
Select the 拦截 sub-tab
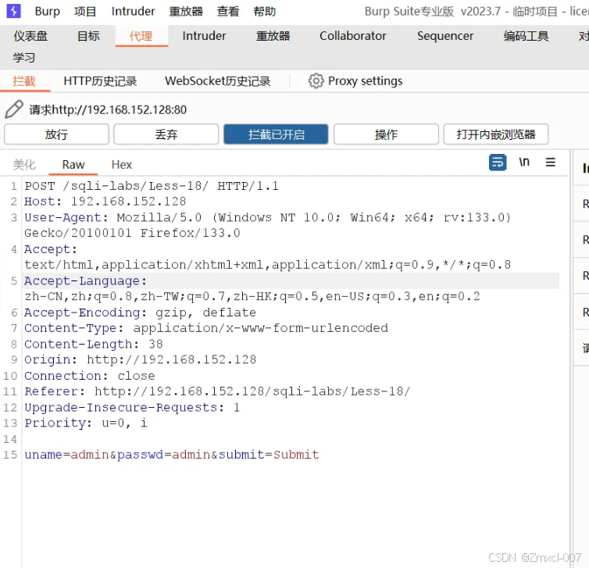[x=24, y=80]
